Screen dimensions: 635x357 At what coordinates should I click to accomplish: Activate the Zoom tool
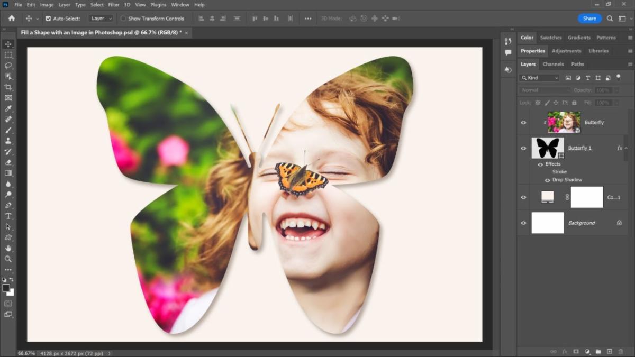coord(8,259)
